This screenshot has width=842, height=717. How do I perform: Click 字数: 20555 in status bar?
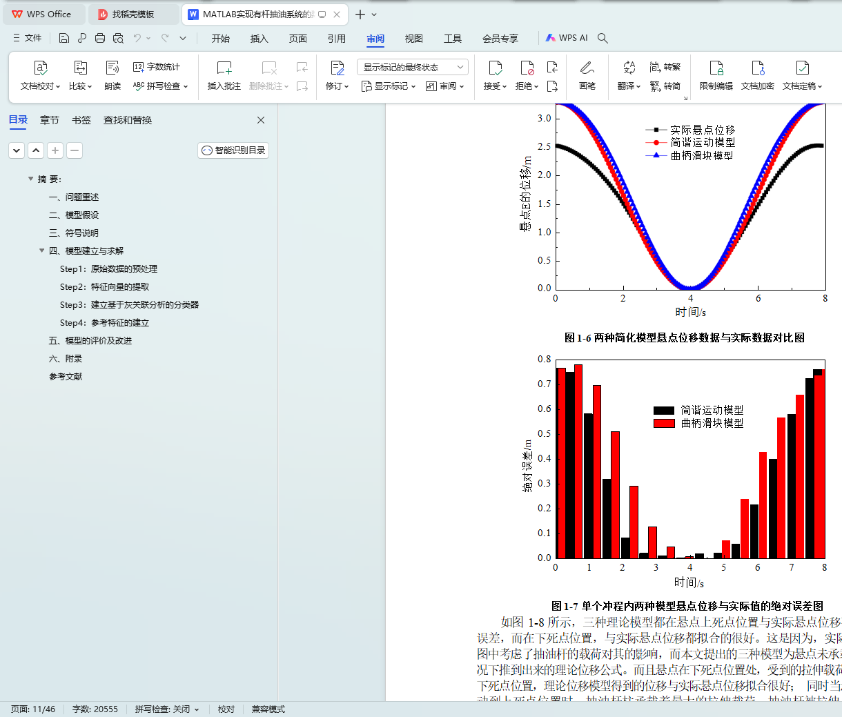coord(95,709)
